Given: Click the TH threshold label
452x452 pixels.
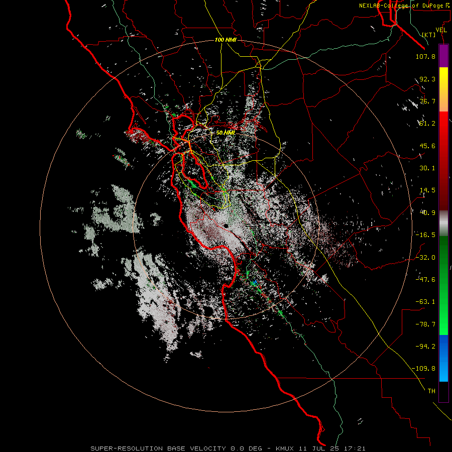Looking at the screenshot, I should click(x=431, y=391).
